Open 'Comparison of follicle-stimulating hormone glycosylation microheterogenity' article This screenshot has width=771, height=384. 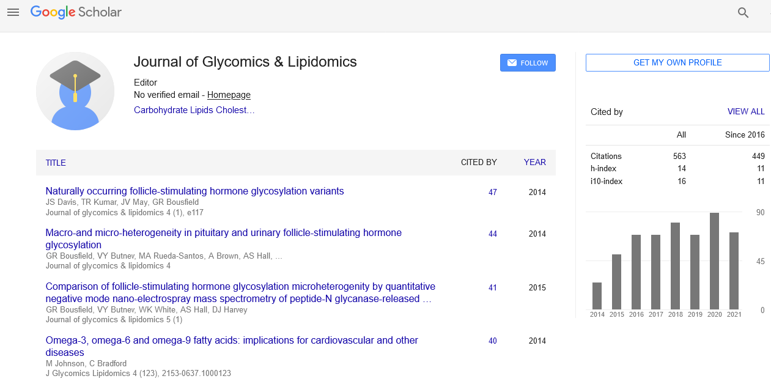coord(240,293)
